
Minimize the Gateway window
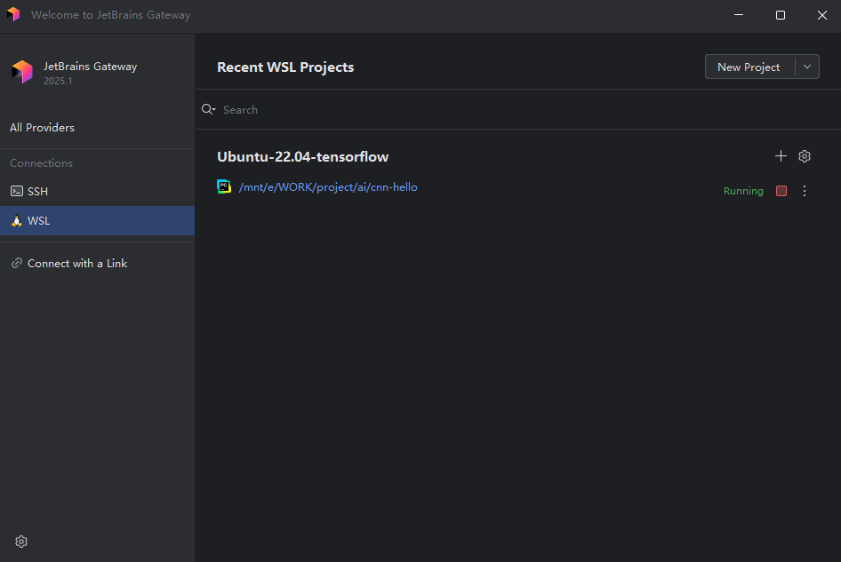739,15
